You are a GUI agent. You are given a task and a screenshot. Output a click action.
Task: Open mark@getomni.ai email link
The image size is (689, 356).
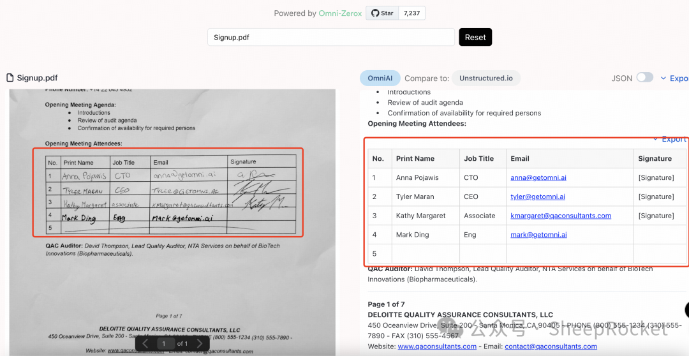pyautogui.click(x=538, y=235)
